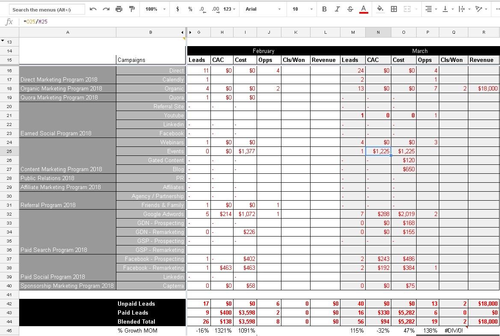Click the Blended Total label

[136, 321]
